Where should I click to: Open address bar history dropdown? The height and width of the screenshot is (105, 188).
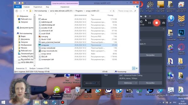(110, 11)
